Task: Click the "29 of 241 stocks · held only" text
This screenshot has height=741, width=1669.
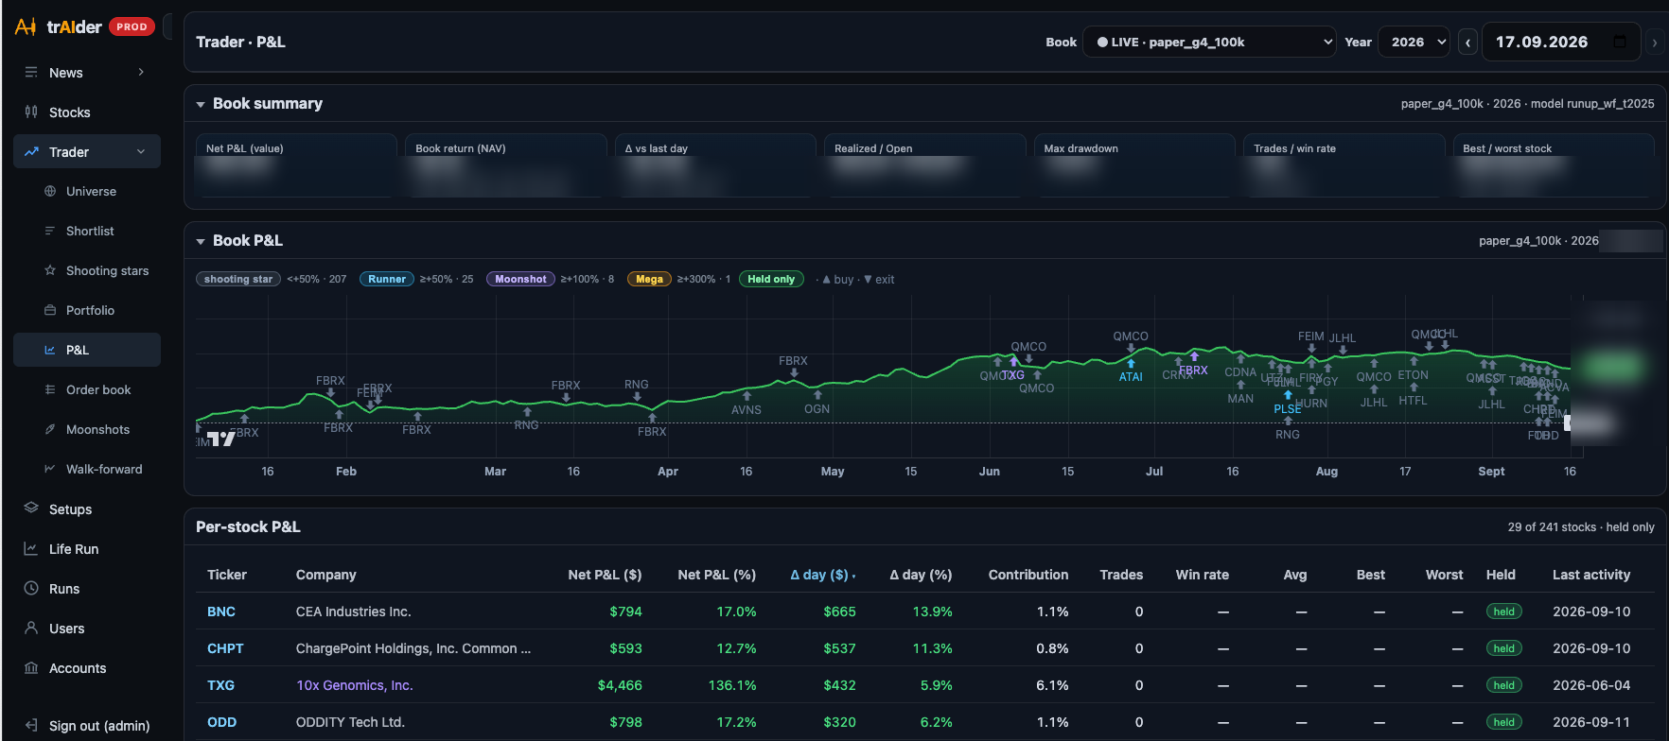Action: click(x=1581, y=527)
